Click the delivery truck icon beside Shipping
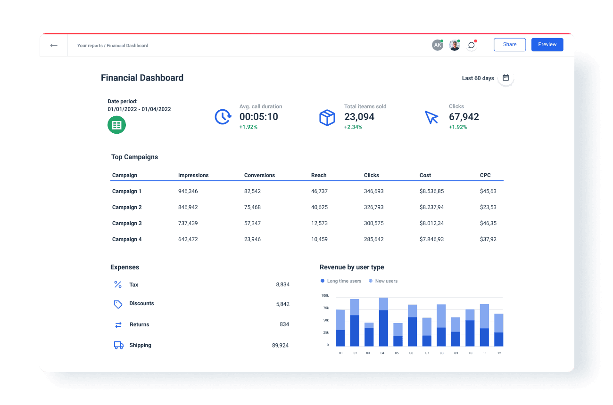This screenshot has width=613, height=405. (118, 345)
